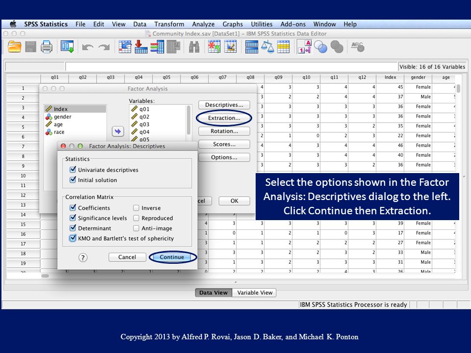Save the document using the disk icon
Image resolution: width=471 pixels, height=353 pixels.
click(x=30, y=47)
